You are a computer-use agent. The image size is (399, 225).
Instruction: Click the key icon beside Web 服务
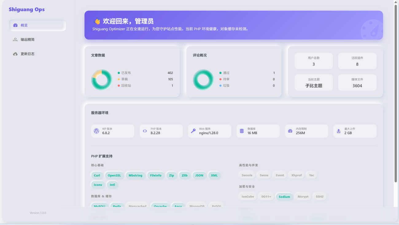pyautogui.click(x=193, y=131)
